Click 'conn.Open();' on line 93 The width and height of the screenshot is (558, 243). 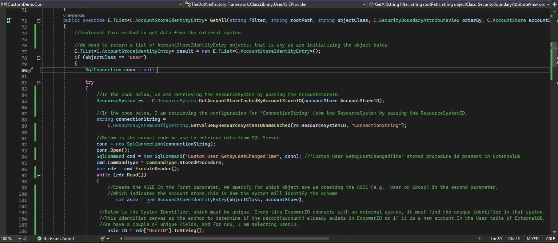113,150
